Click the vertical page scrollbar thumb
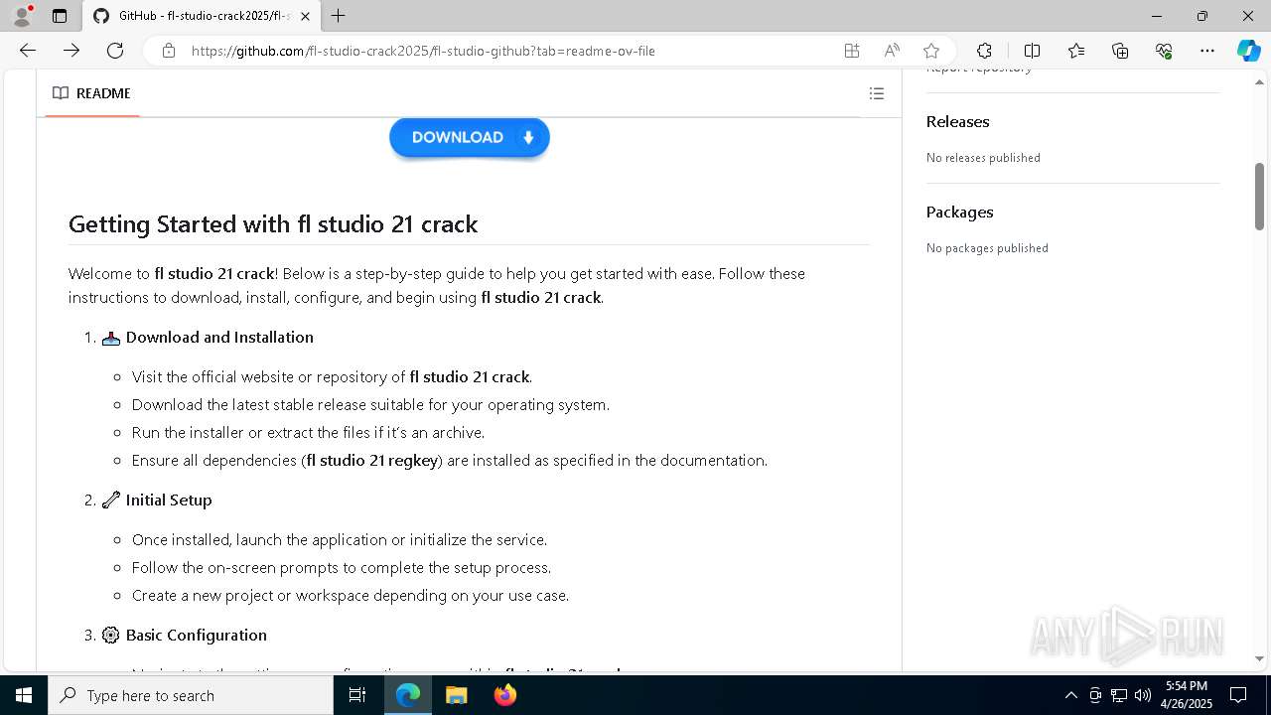 pyautogui.click(x=1259, y=196)
